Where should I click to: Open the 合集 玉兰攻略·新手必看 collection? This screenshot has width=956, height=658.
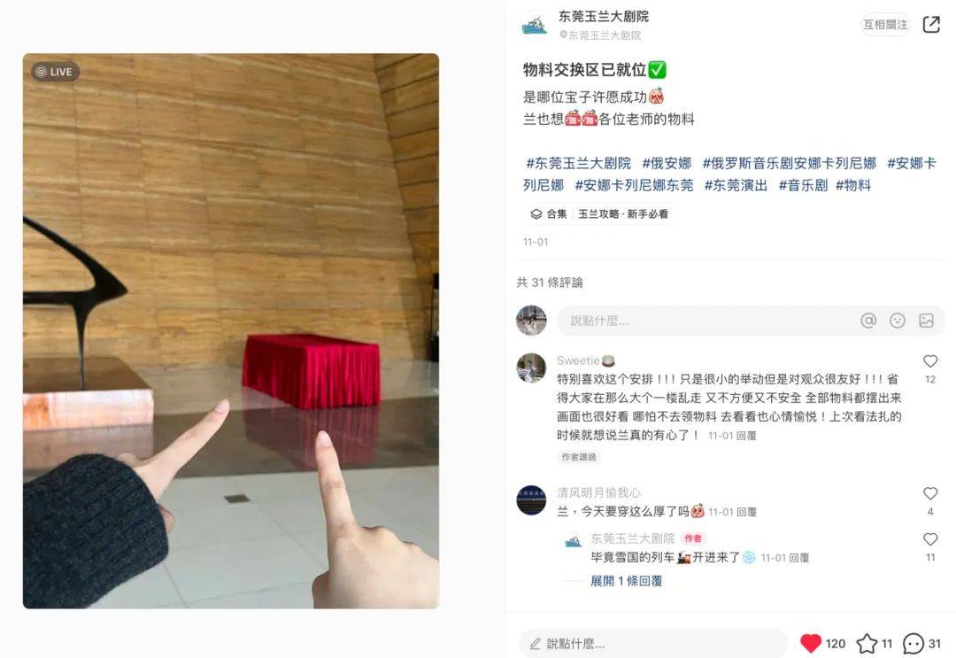599,214
